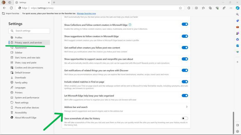
Task: Open Phone and other devices section
Action: [29, 107]
